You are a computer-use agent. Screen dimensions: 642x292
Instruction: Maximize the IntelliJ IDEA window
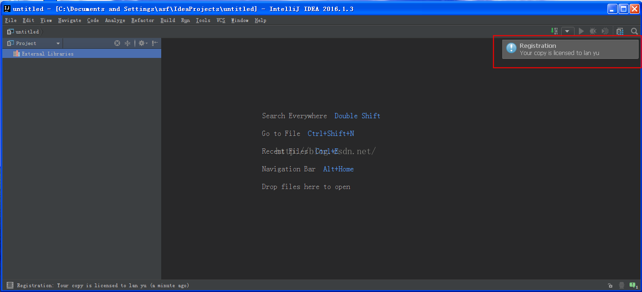[623, 9]
